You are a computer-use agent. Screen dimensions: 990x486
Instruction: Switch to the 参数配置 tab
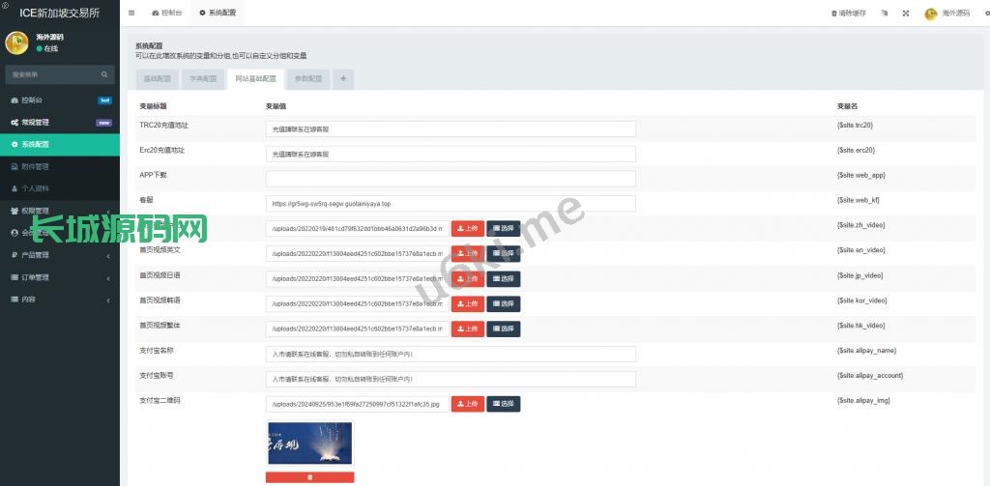308,78
